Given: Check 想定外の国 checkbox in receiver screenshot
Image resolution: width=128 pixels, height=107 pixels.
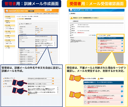Looking at the screenshot, I should pyautogui.click(x=99, y=51).
